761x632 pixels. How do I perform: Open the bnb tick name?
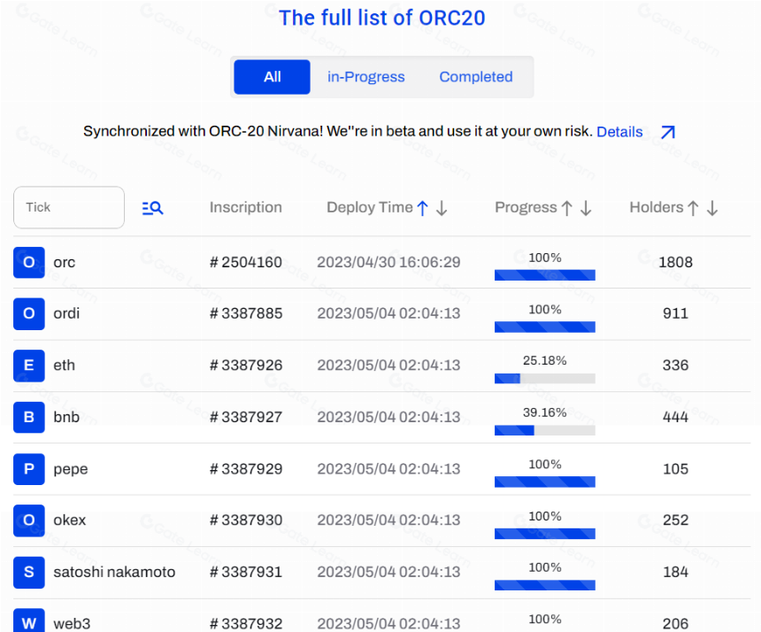click(x=66, y=417)
